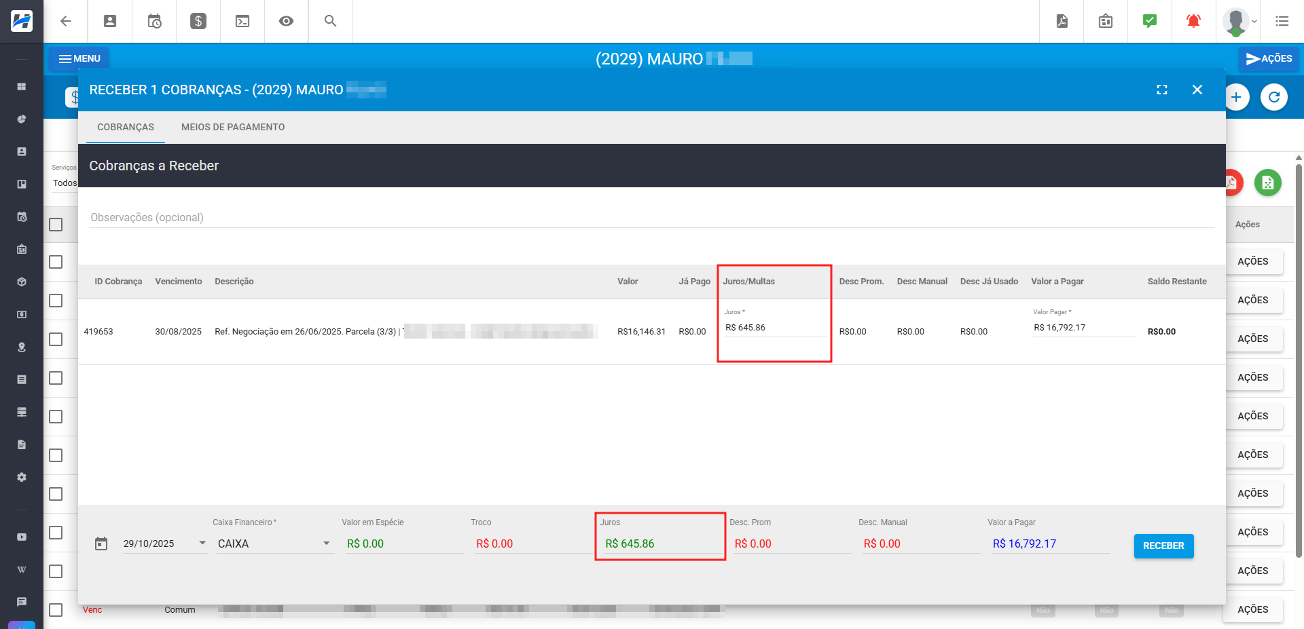
Task: Open the Caixa Financeiro CAIXA dropdown
Action: (275, 544)
